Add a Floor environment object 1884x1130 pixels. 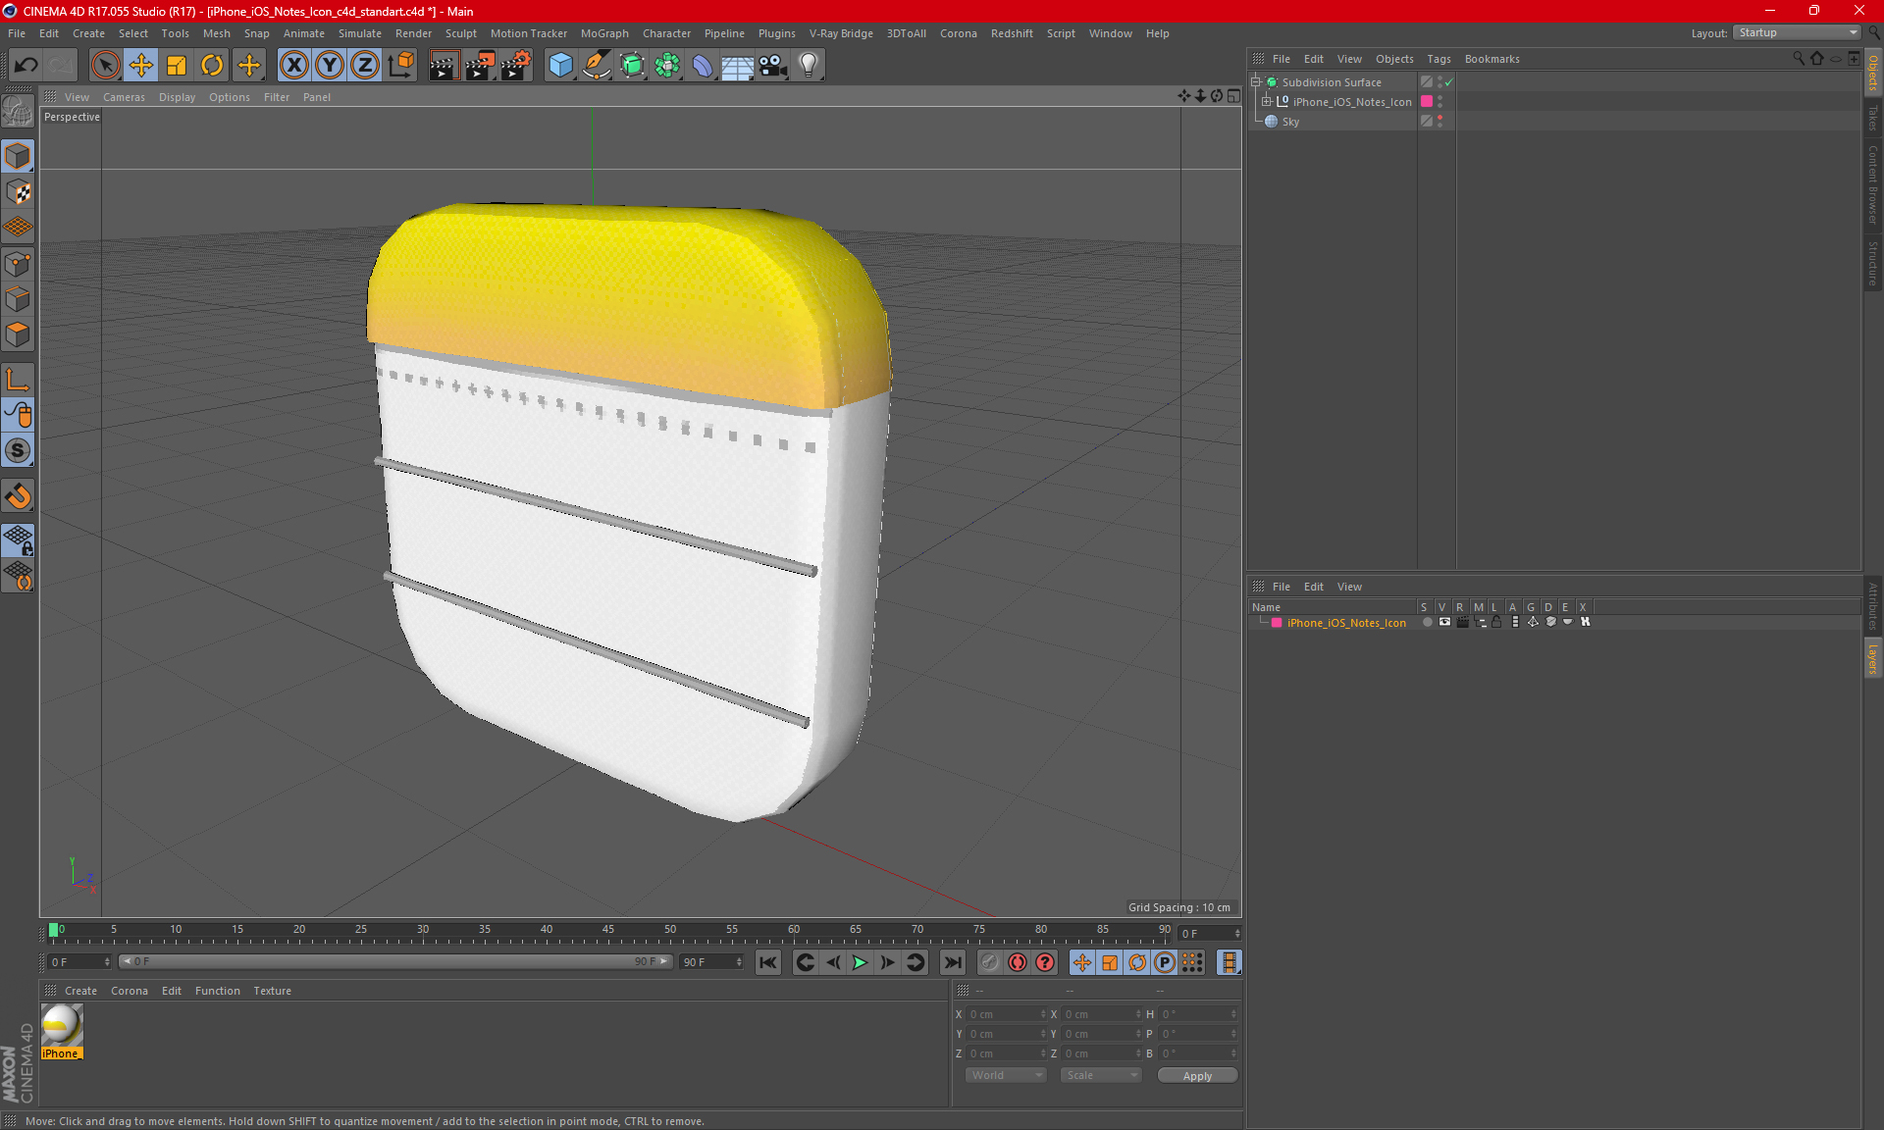pos(737,65)
